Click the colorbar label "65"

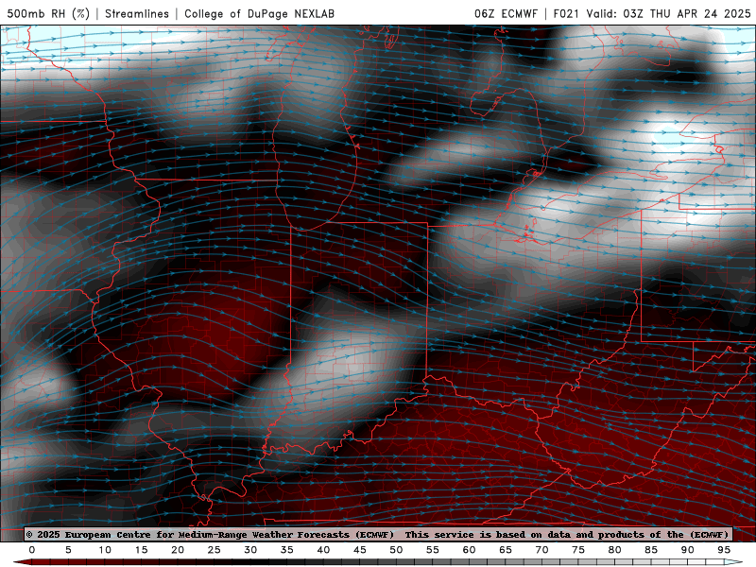tap(506, 550)
